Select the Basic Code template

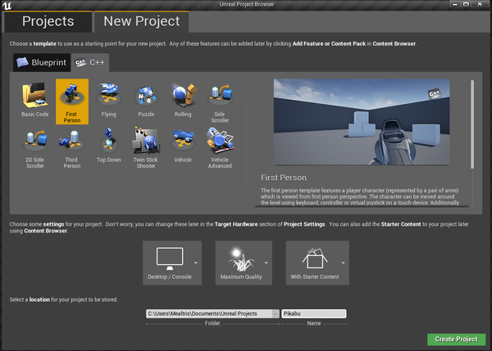click(35, 100)
